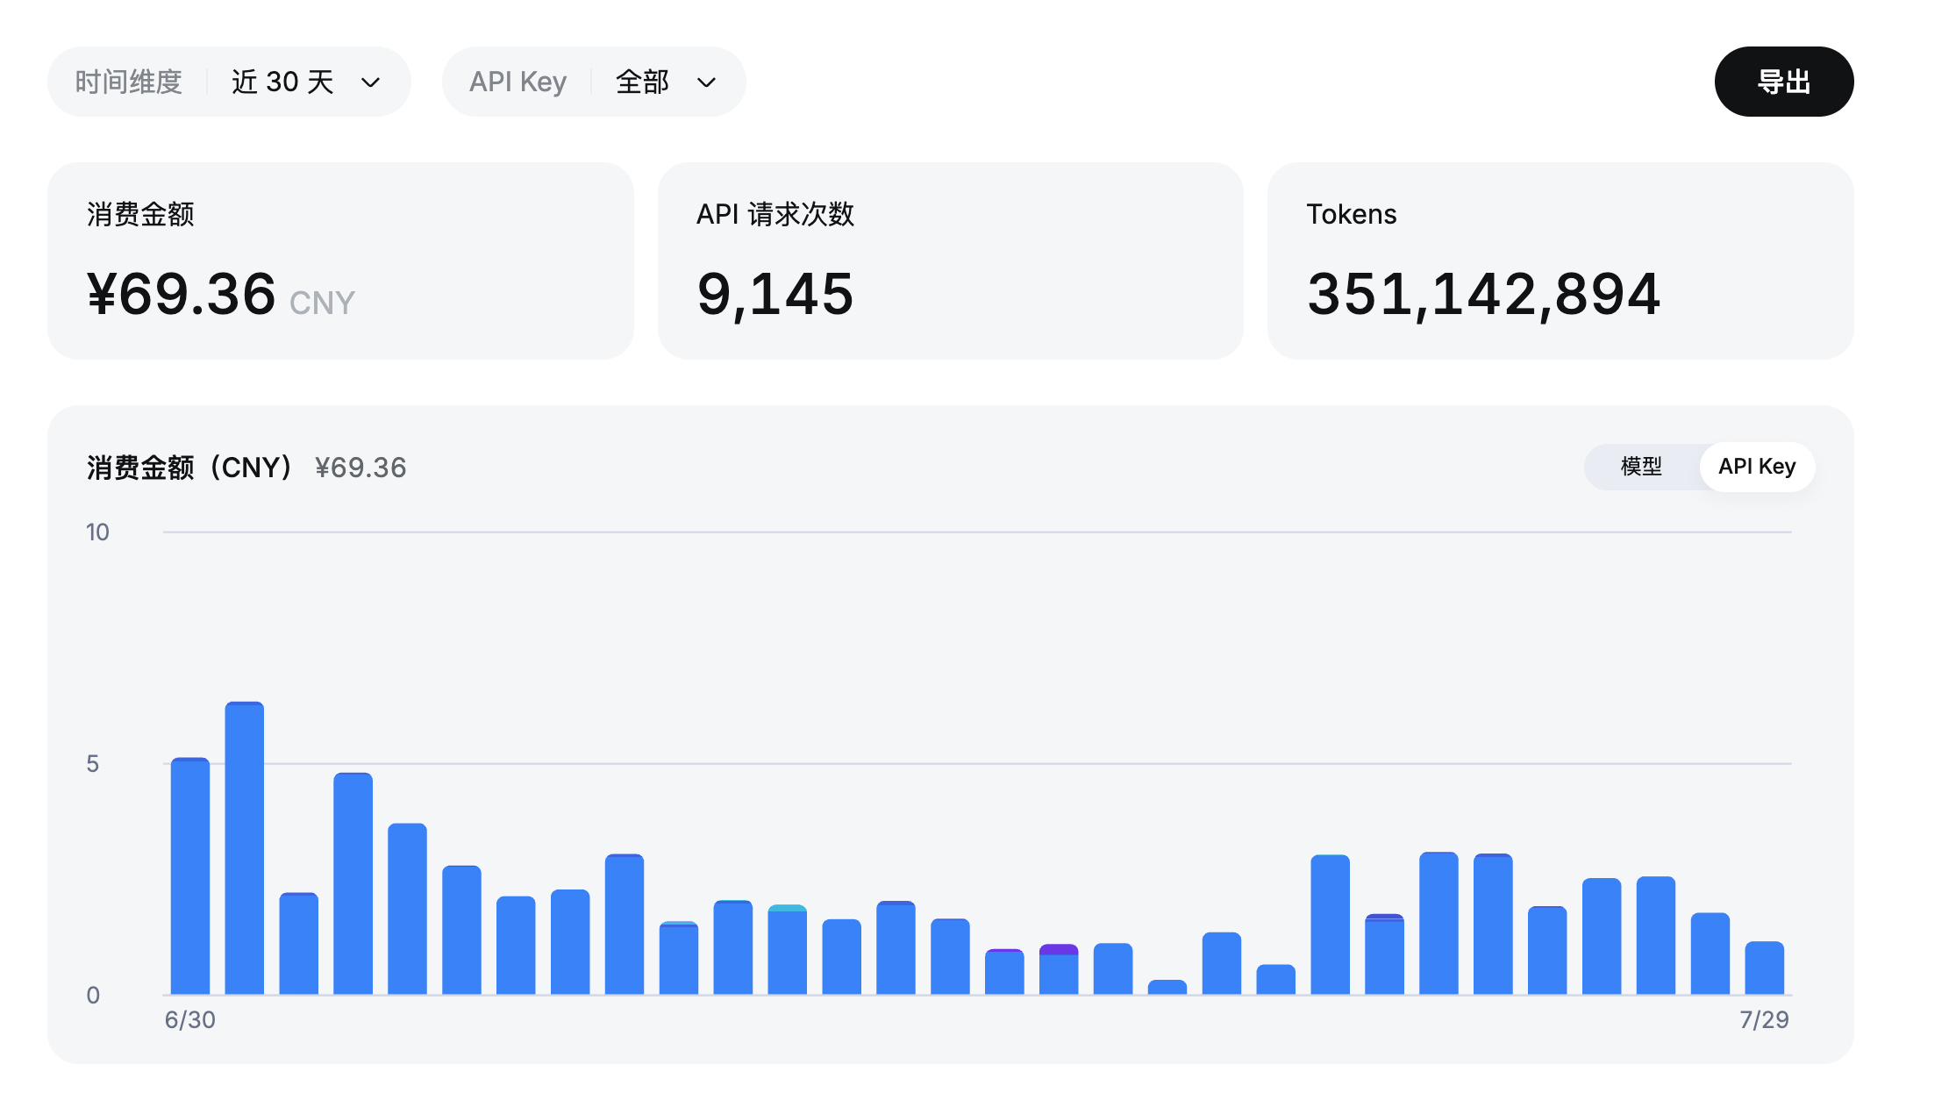This screenshot has height=1100, width=1956.
Task: Click the tallest bar in the chart
Action: click(x=245, y=847)
